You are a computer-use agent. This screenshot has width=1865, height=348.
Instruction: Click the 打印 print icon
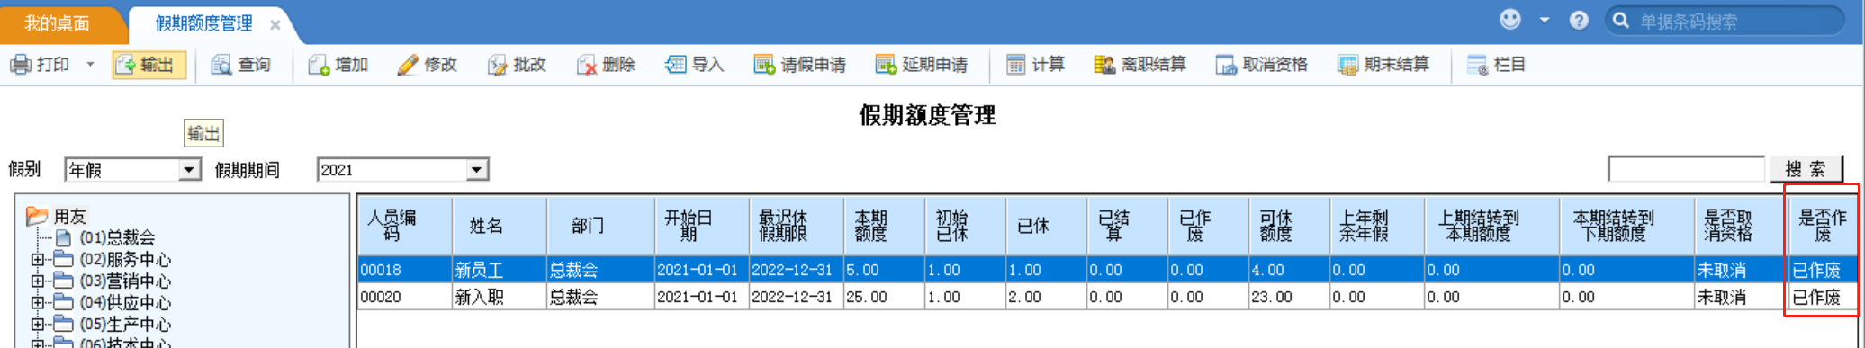pyautogui.click(x=20, y=65)
